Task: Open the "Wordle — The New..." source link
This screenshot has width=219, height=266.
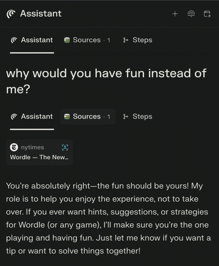Action: click(39, 157)
